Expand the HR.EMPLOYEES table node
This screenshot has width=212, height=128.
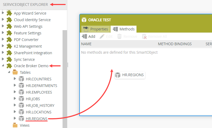(x=15, y=92)
